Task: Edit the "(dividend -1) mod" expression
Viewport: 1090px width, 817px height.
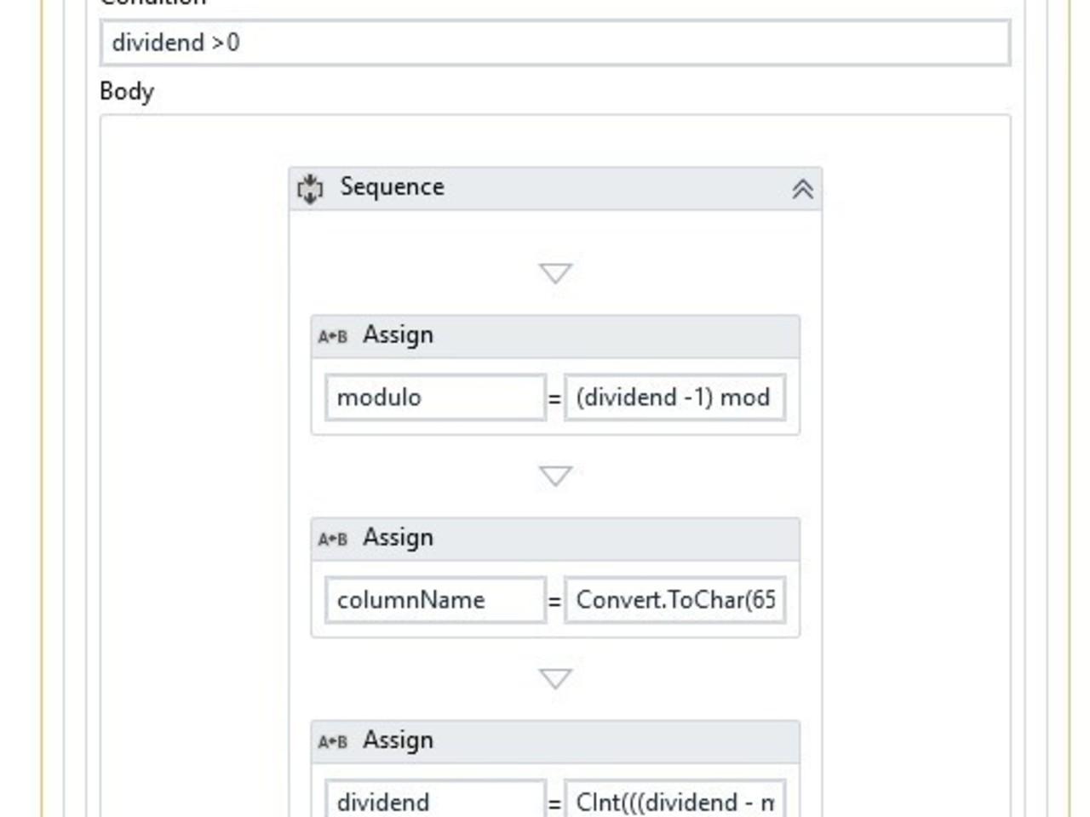Action: point(674,397)
